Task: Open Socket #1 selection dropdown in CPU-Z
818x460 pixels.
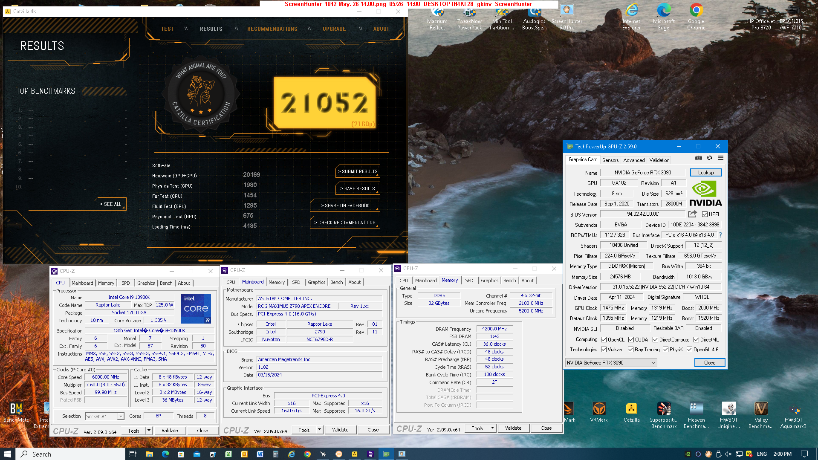Action: (x=104, y=416)
